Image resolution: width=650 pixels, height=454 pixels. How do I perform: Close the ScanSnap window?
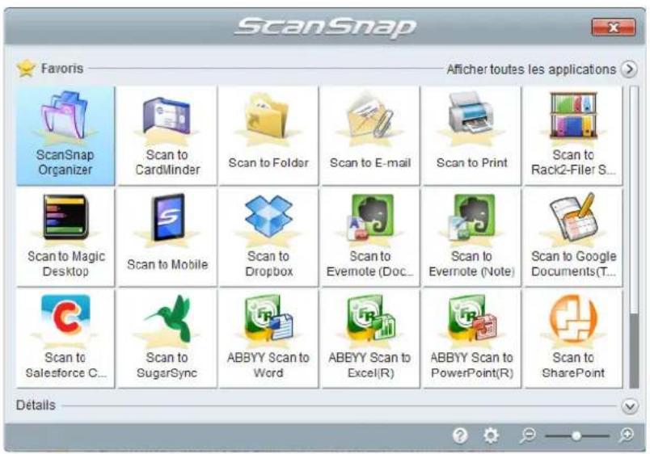point(613,27)
